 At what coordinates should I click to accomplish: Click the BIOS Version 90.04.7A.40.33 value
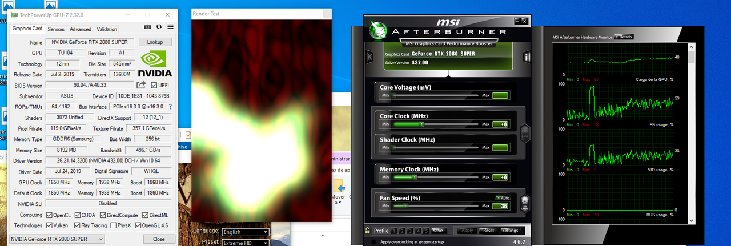[90, 85]
